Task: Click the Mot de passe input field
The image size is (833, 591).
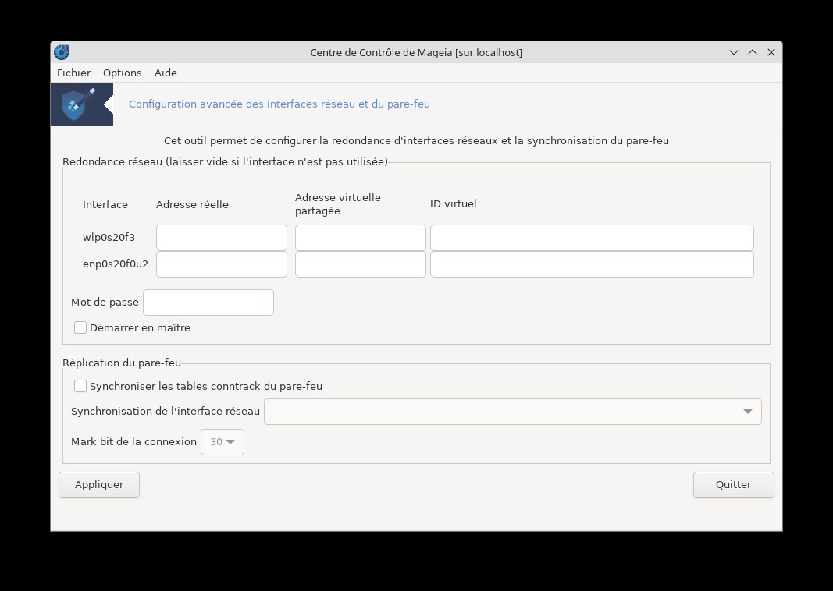Action: [x=208, y=303]
